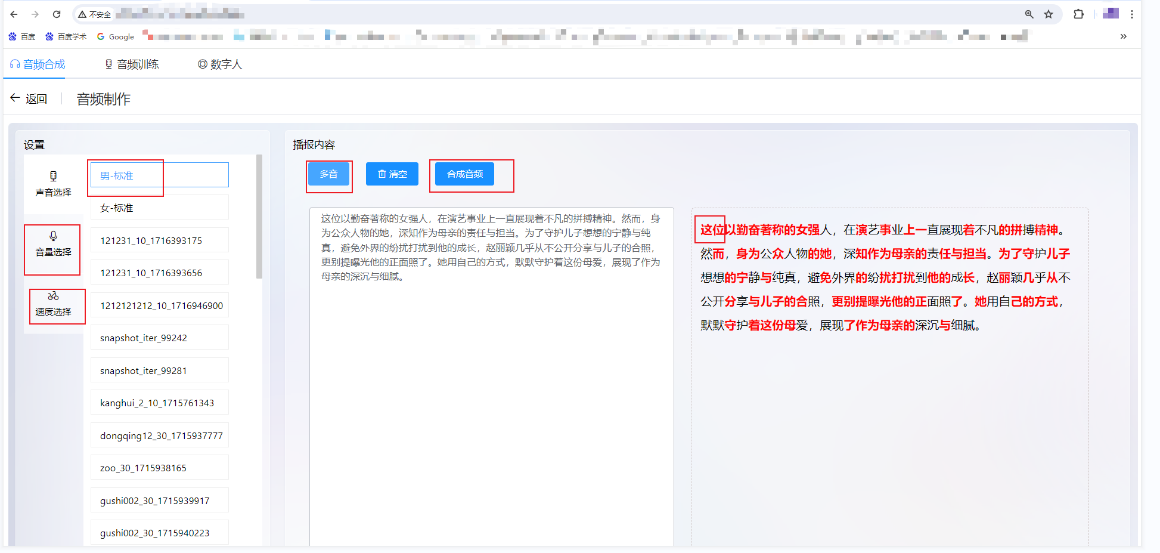
Task: Select the gushi002_30_1715940223 voice
Action: click(x=160, y=533)
